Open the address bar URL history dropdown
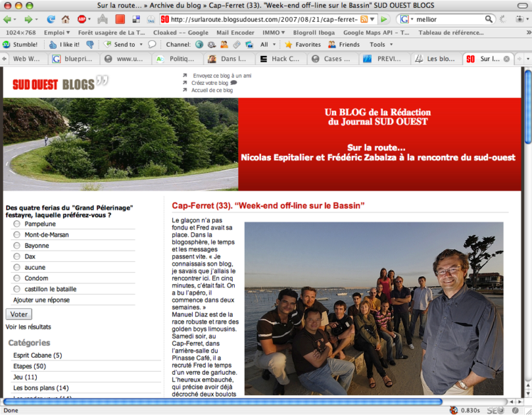532x415 pixels. point(372,19)
